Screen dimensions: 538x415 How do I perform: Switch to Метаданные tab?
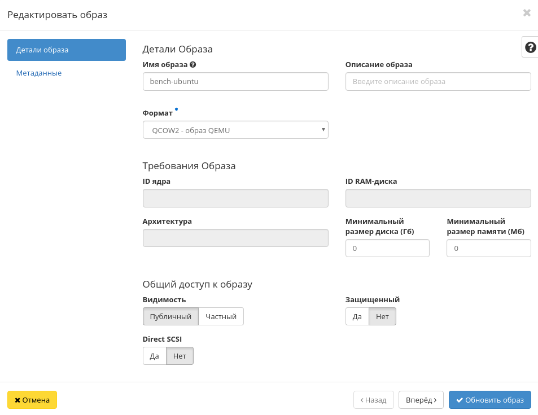pos(39,73)
